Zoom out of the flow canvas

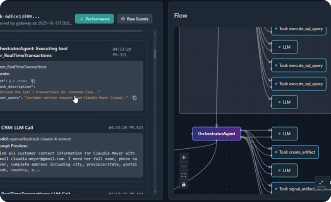184,166
